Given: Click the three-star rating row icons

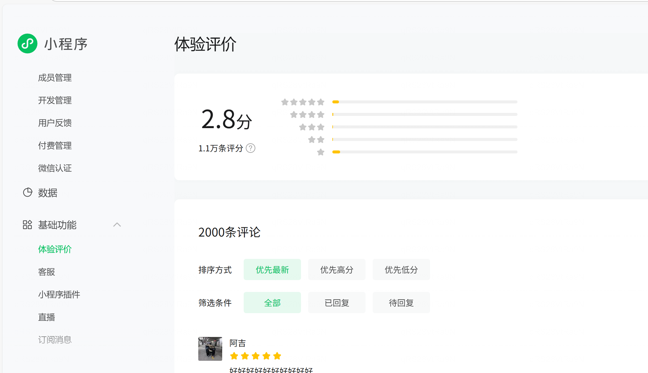Looking at the screenshot, I should coord(311,127).
